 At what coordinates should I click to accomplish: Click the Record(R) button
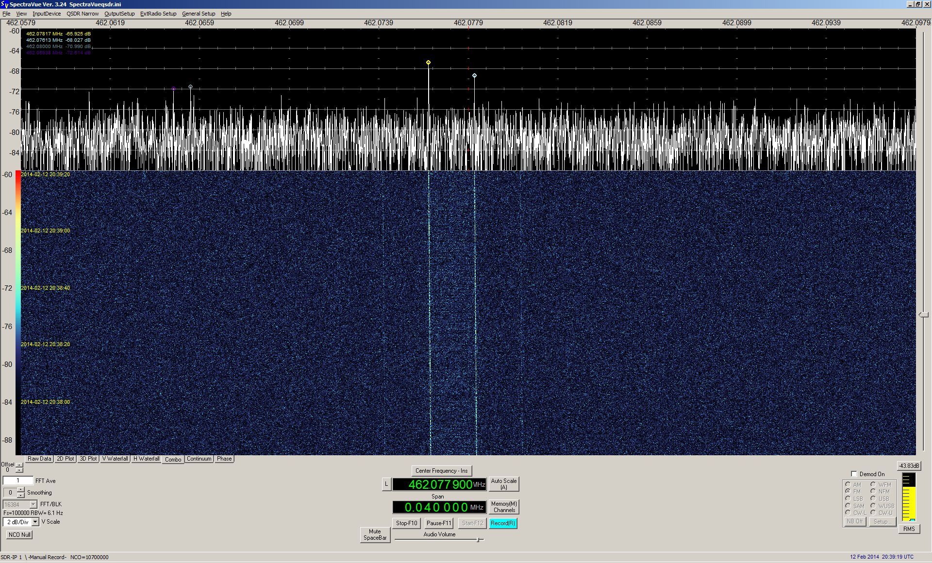click(x=502, y=523)
